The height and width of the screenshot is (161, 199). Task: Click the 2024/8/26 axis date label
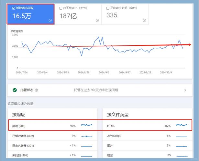point(83,72)
